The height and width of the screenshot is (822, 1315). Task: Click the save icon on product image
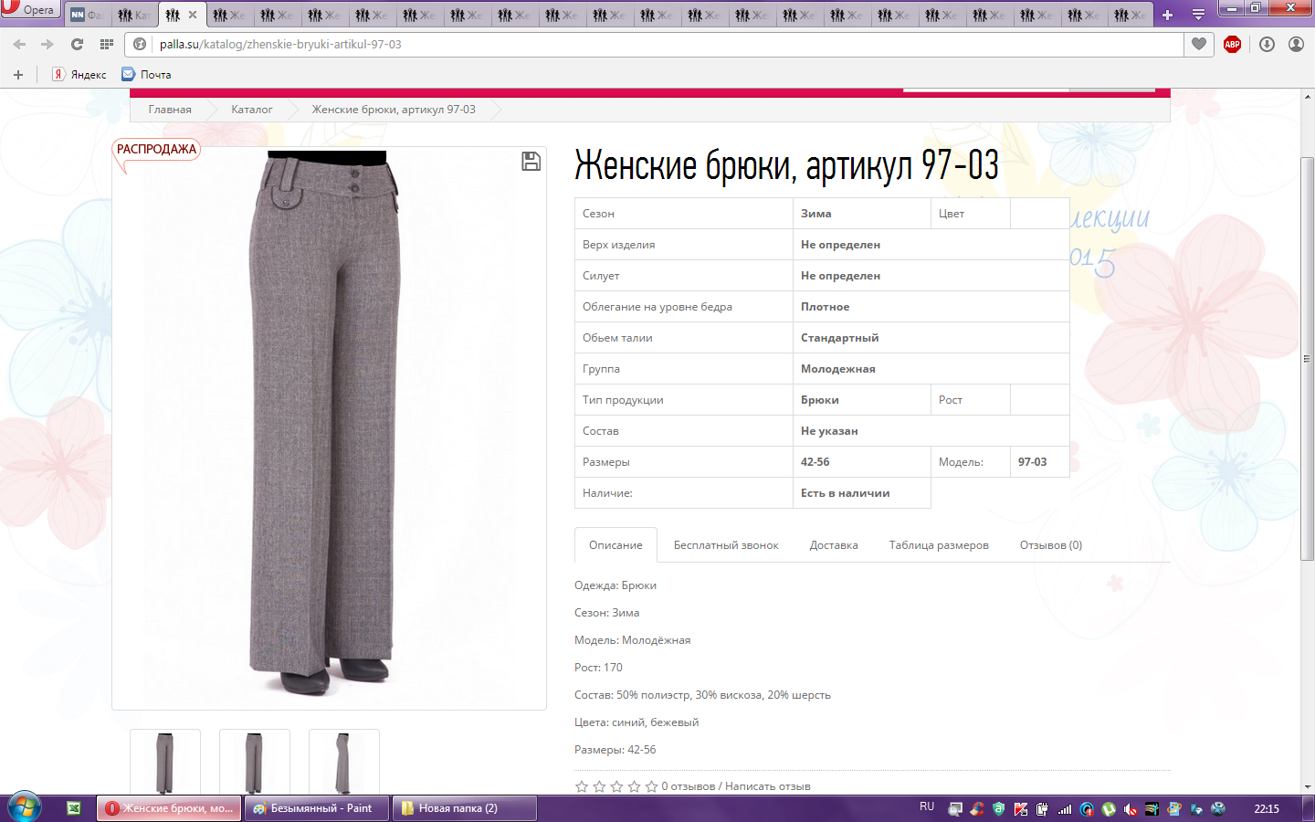[531, 162]
